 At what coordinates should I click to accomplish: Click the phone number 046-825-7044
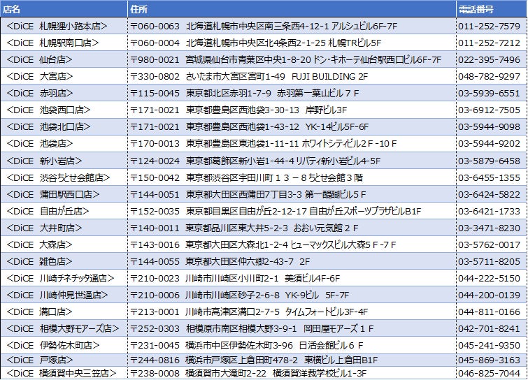489,373
